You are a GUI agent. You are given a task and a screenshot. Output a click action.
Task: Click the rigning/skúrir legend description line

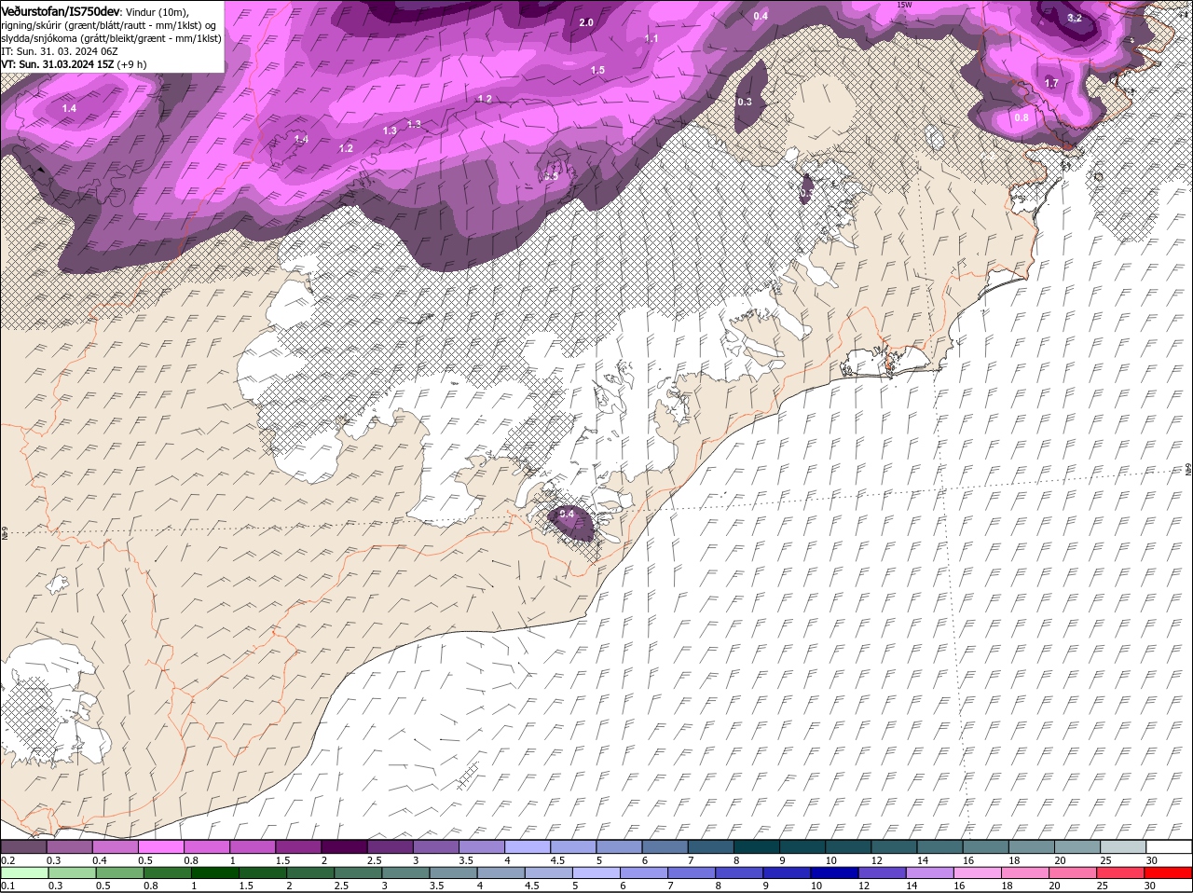pos(108,24)
